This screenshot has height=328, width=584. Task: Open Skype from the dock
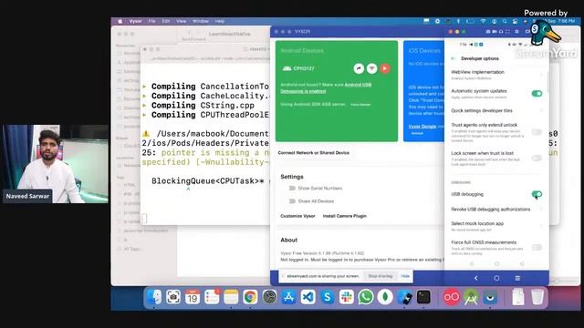328,297
